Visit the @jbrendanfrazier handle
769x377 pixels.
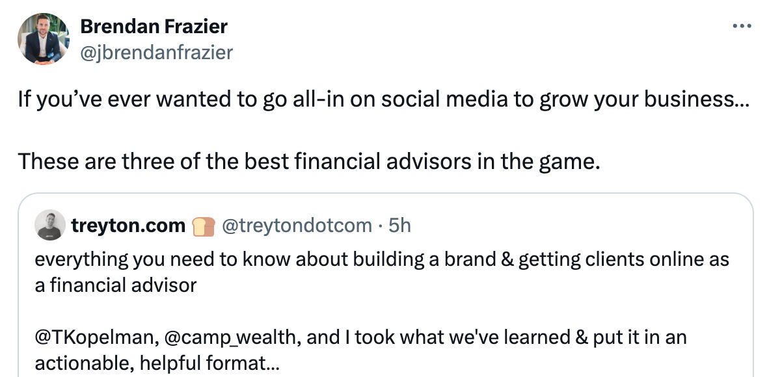[x=155, y=52]
